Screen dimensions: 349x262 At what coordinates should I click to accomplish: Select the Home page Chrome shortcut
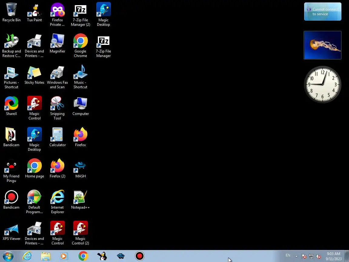(34, 168)
